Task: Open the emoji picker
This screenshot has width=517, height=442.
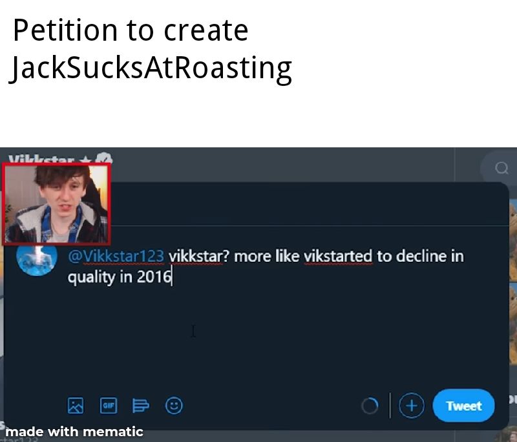Action: pos(174,405)
